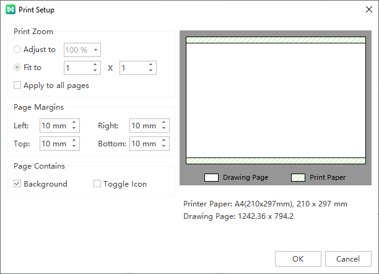
Task: Click the Drawing Page legend swatch
Action: [212, 177]
